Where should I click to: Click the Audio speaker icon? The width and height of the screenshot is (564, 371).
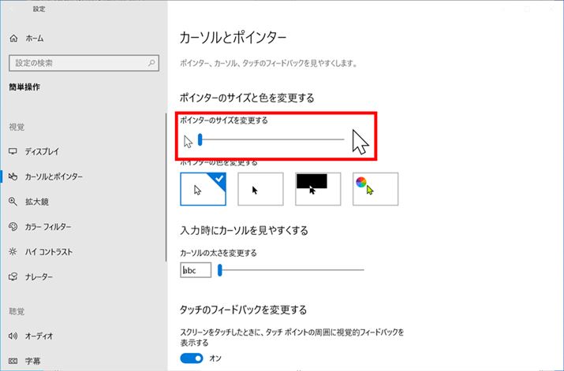click(13, 336)
